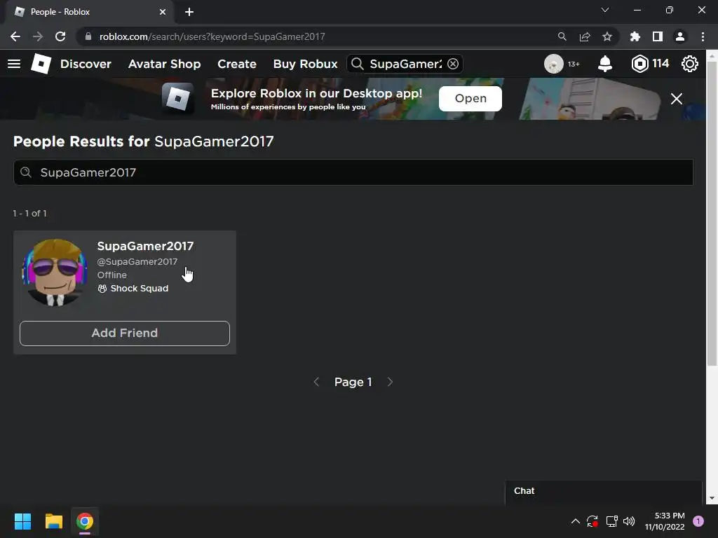Open the SupaGamer2017 display name link
This screenshot has width=718, height=538.
click(x=145, y=246)
